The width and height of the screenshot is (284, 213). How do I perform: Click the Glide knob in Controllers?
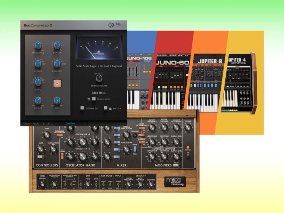41,149
